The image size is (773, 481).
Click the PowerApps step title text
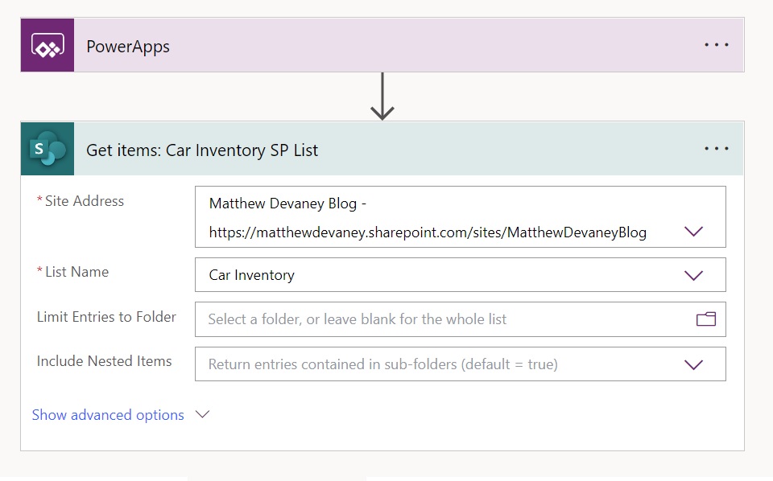(x=128, y=47)
